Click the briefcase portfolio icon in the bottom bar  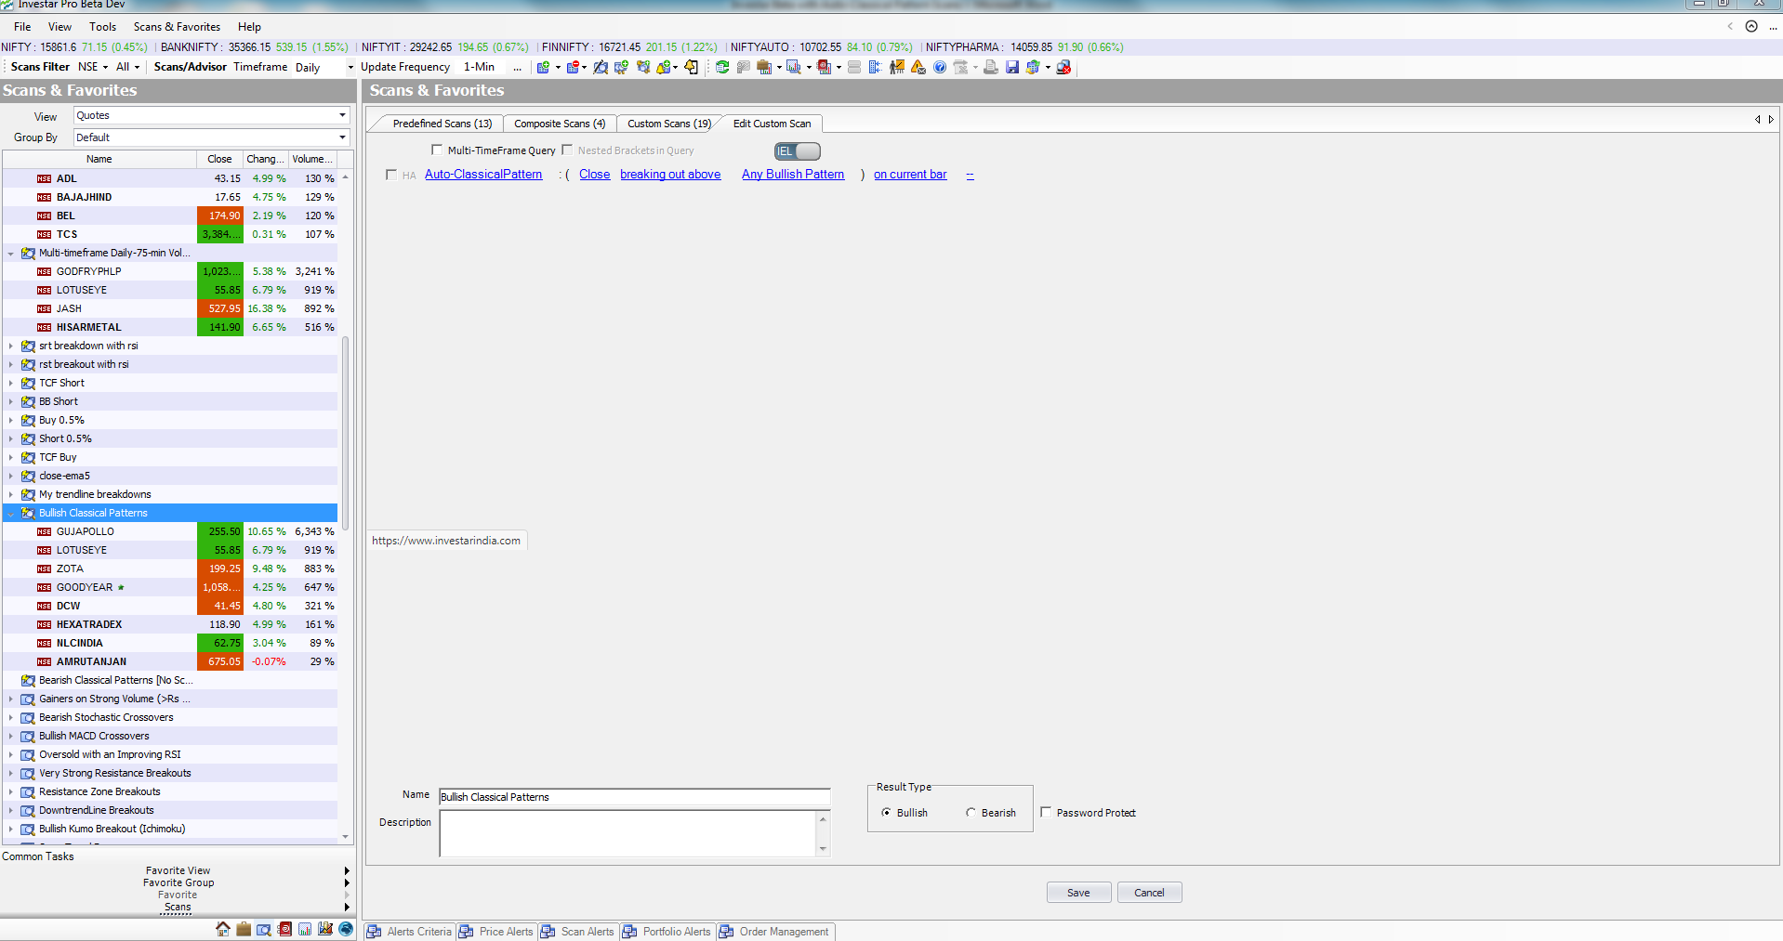(244, 929)
